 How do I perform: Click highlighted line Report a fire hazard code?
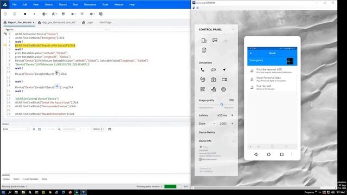[x=45, y=45]
